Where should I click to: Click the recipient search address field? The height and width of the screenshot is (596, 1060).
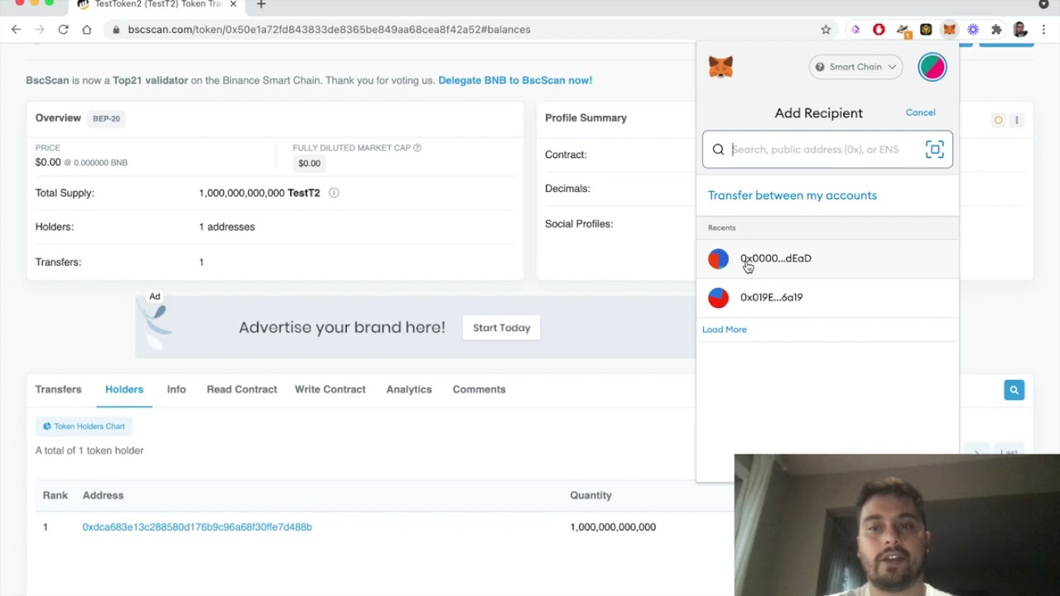(826, 149)
